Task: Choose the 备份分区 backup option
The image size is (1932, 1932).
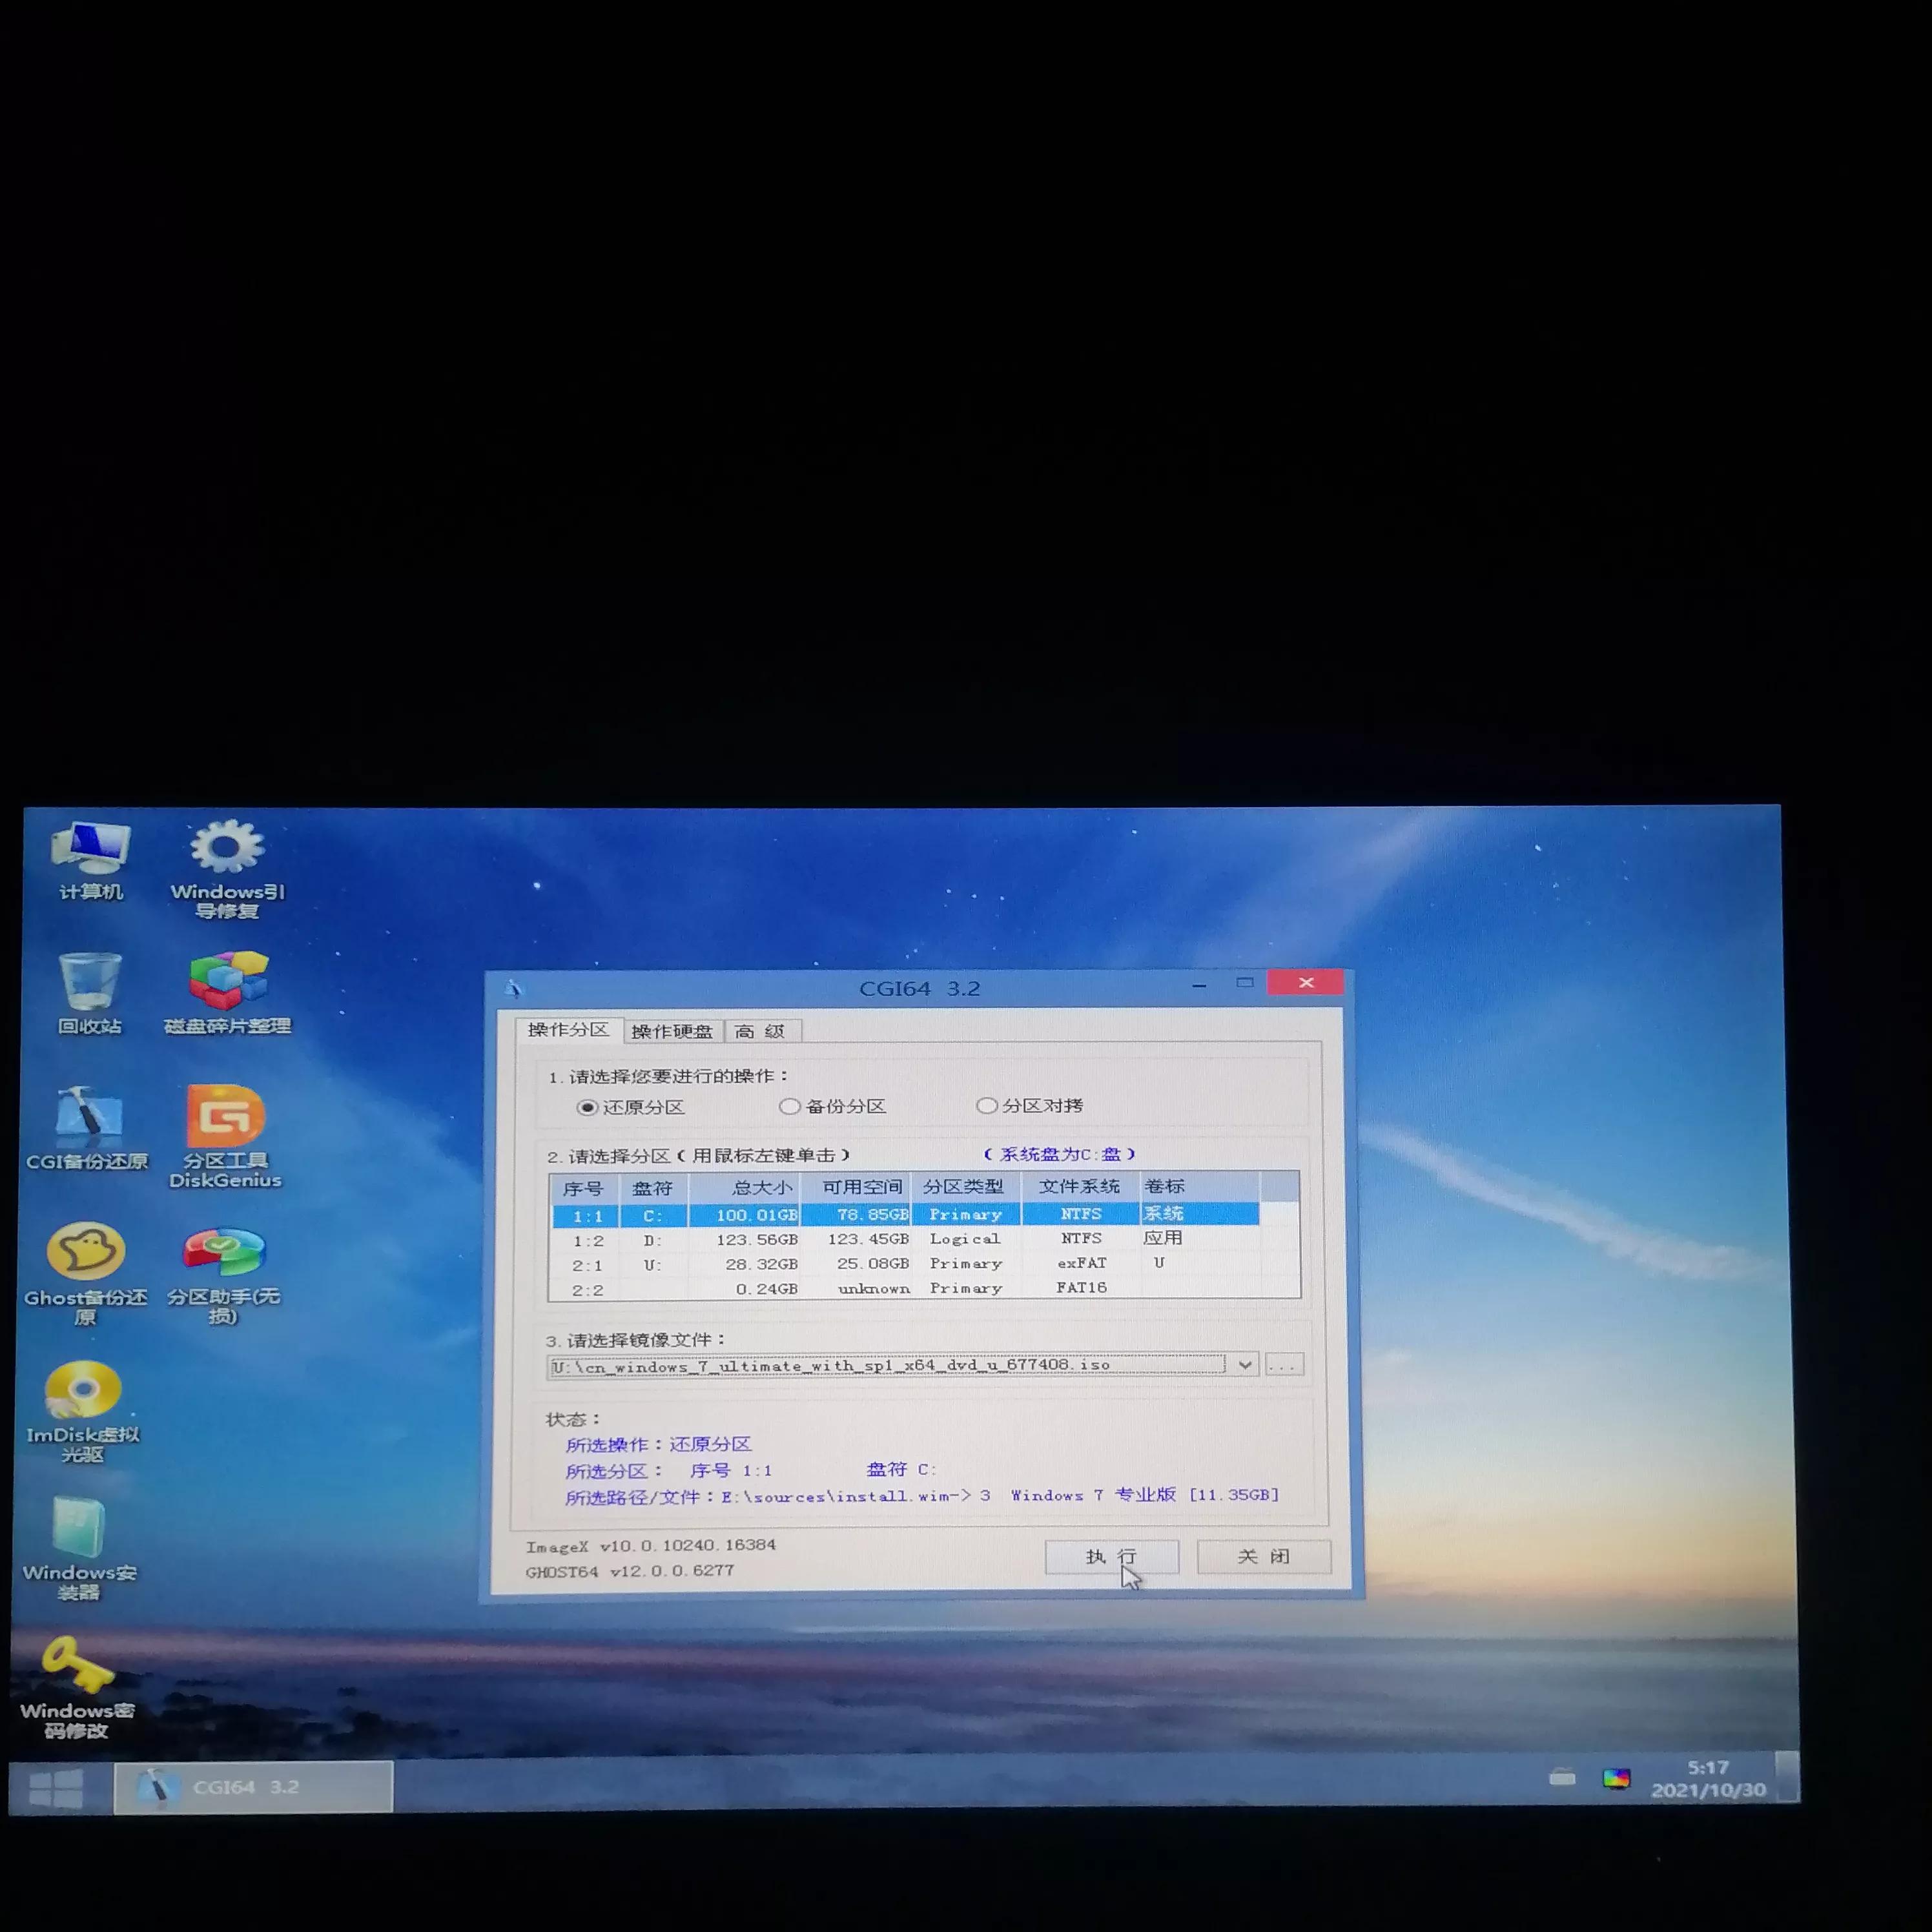Action: (790, 1105)
